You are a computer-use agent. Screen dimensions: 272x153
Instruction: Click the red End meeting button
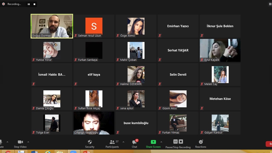coord(269,144)
